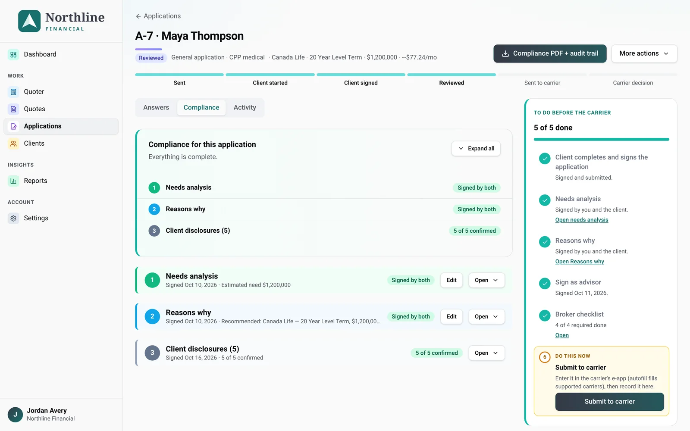The width and height of the screenshot is (690, 431).
Task: Download Compliance PDF + audit trail
Action: [550, 54]
